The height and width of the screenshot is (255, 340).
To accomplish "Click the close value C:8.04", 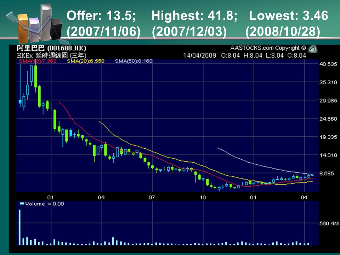I will tap(297, 56).
